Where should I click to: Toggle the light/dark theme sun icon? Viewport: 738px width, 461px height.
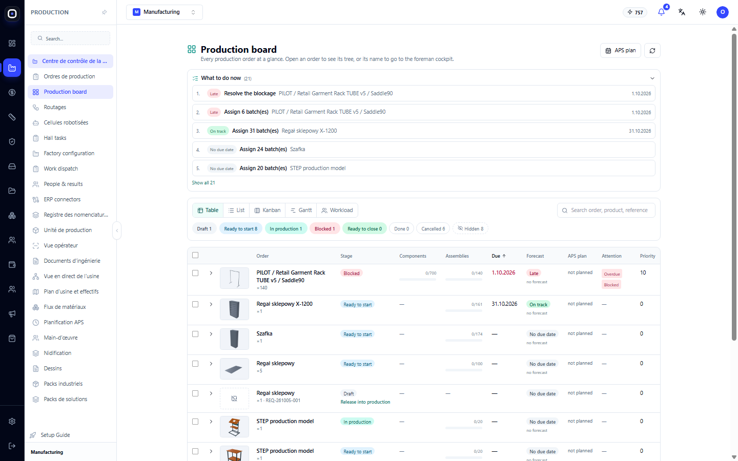coord(703,12)
